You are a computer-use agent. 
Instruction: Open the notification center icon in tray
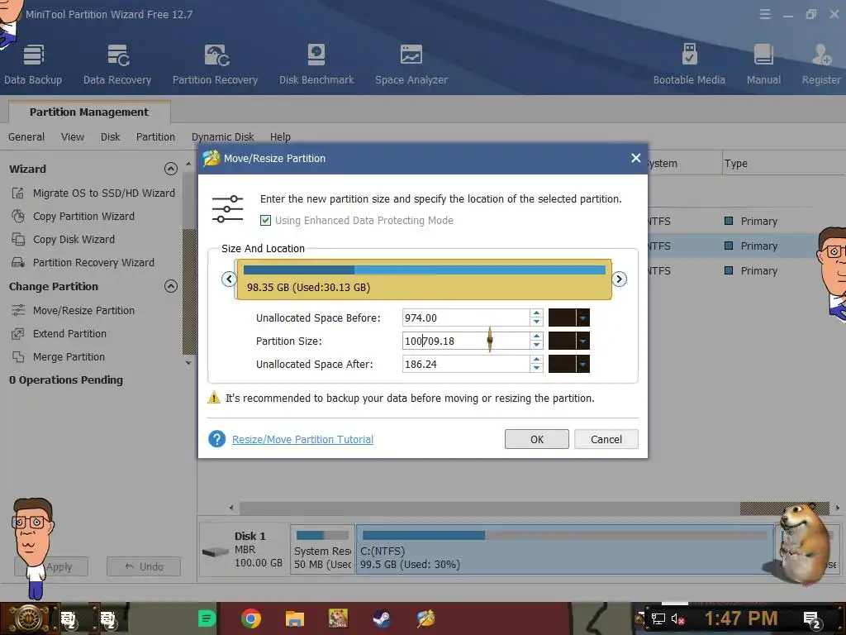pyautogui.click(x=812, y=620)
